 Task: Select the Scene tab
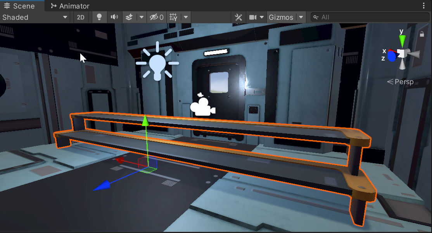click(x=19, y=6)
